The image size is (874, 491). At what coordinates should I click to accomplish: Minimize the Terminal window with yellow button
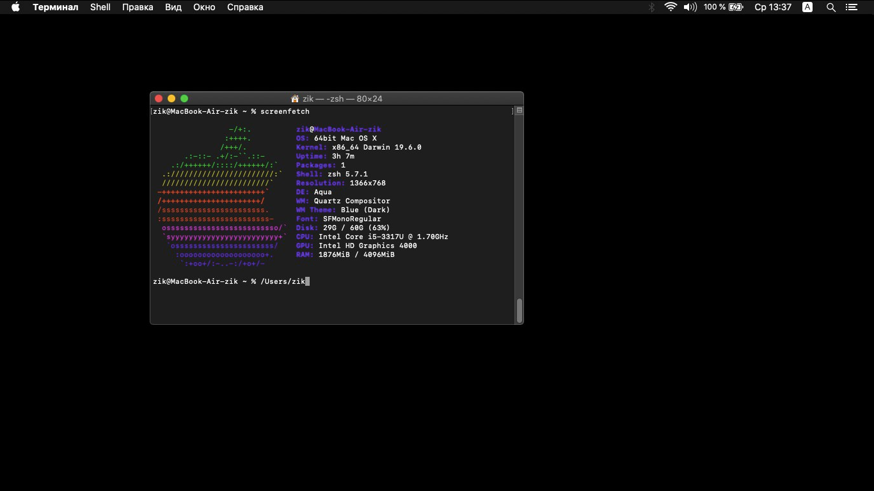coord(171,98)
